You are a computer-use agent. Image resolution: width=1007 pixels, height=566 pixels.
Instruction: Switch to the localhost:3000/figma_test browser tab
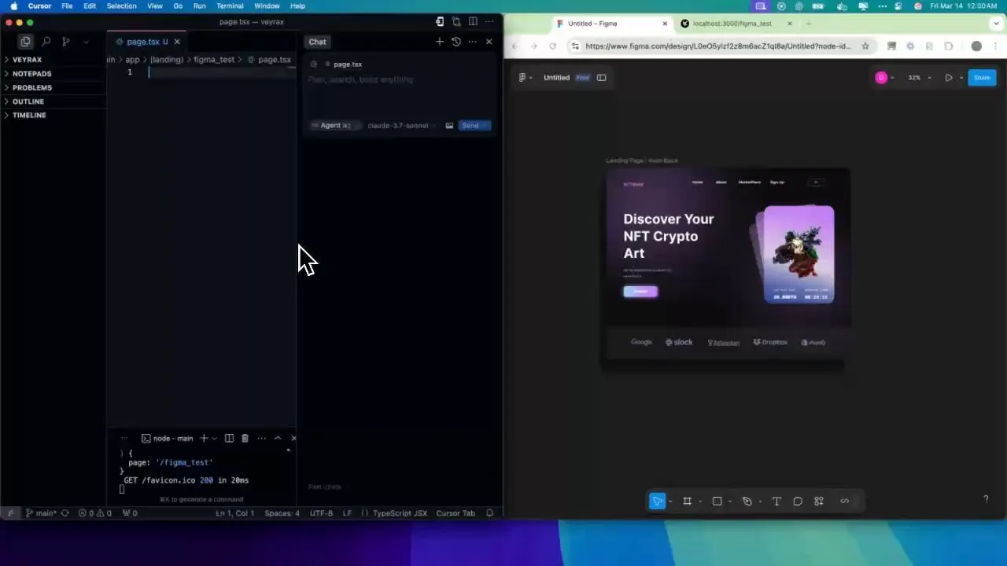pyautogui.click(x=732, y=24)
